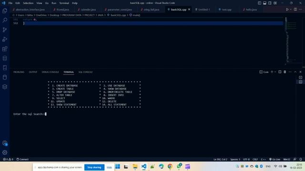This screenshot has height=171, width=305.
Task: Open the View menu
Action: (x=39, y=3)
